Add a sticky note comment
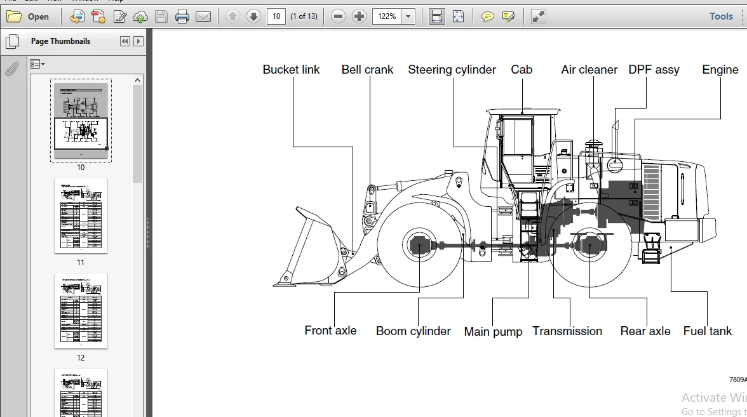 click(487, 17)
